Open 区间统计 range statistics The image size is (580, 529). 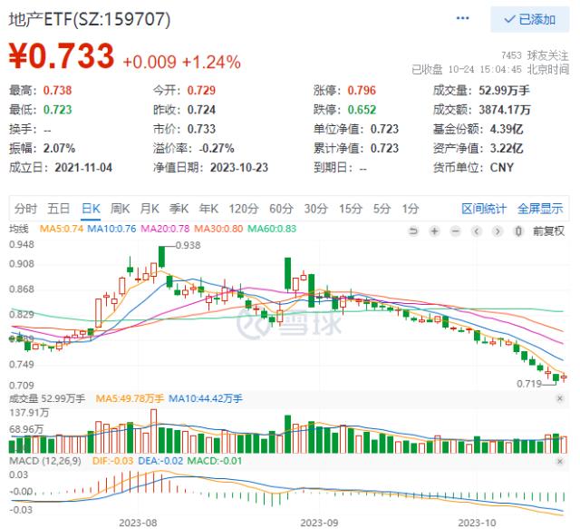(x=483, y=209)
